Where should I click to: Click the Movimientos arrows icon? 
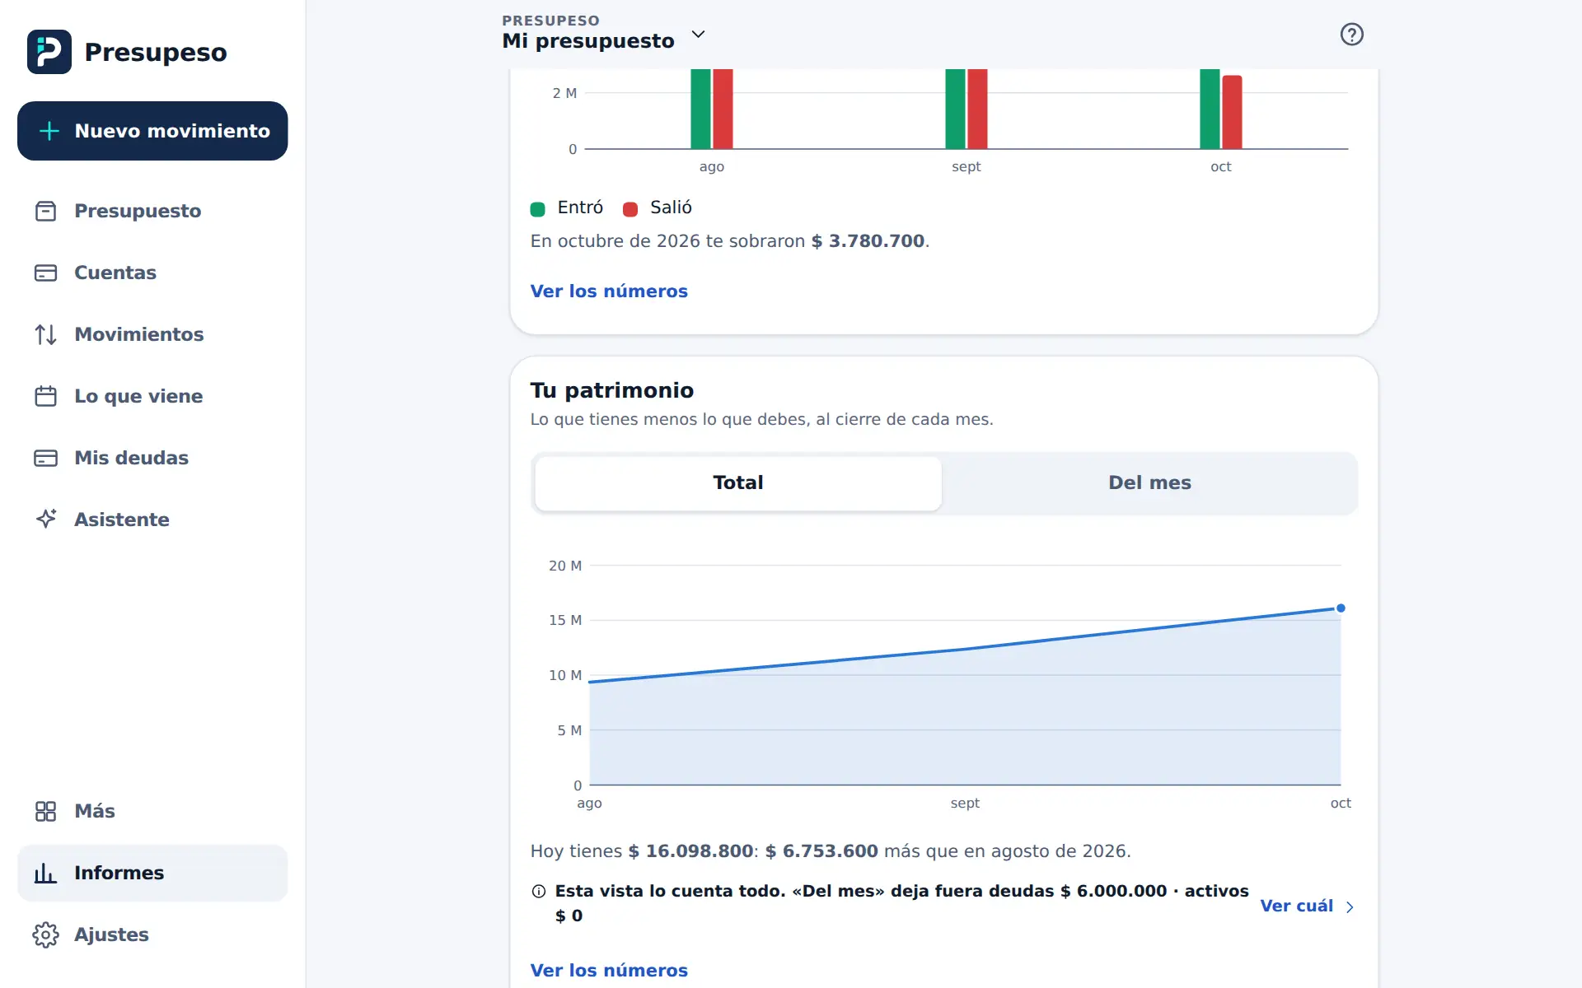click(x=46, y=334)
